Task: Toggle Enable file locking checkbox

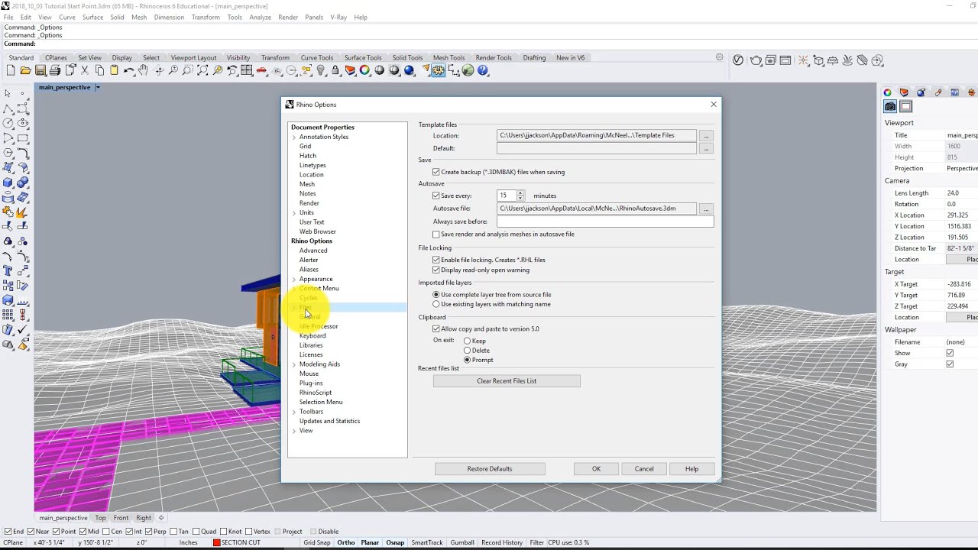Action: click(436, 260)
